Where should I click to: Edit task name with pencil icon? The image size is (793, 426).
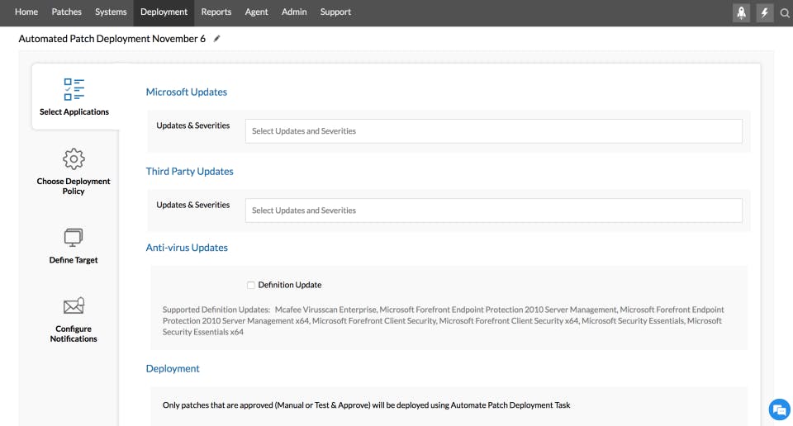click(216, 39)
